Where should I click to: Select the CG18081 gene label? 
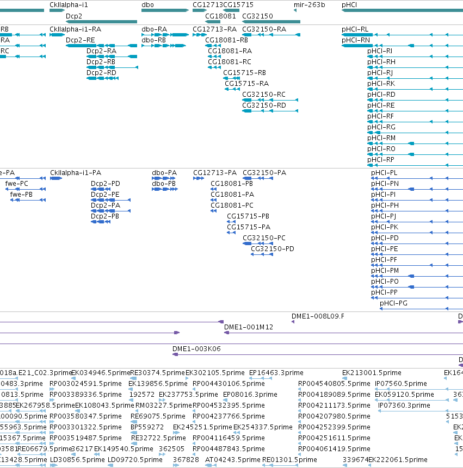coord(220,16)
